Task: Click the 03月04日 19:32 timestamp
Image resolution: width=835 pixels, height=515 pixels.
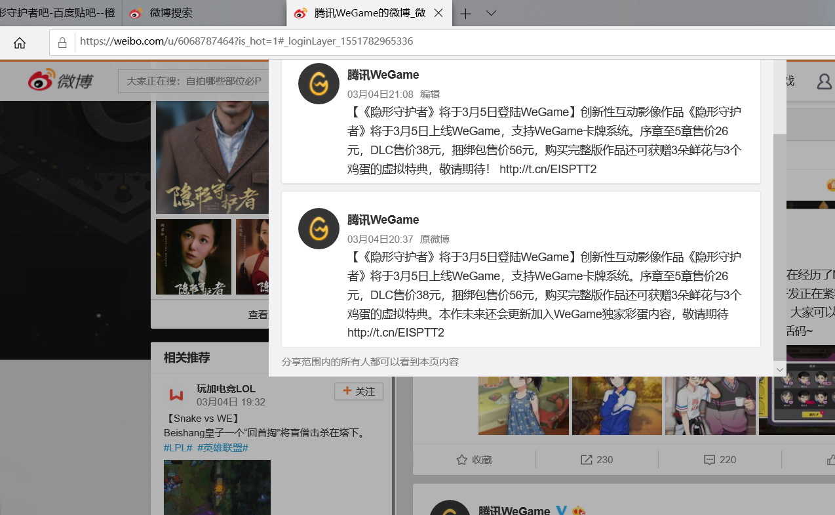Action: [231, 402]
